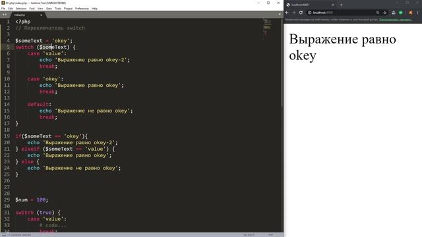Click 'Выражение не равно okey' string on line 15
The image size is (422, 237).
click(x=92, y=111)
